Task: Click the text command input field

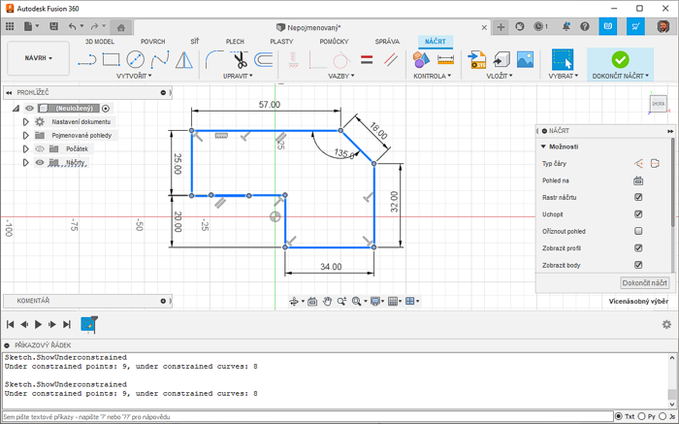Action: 307,416
